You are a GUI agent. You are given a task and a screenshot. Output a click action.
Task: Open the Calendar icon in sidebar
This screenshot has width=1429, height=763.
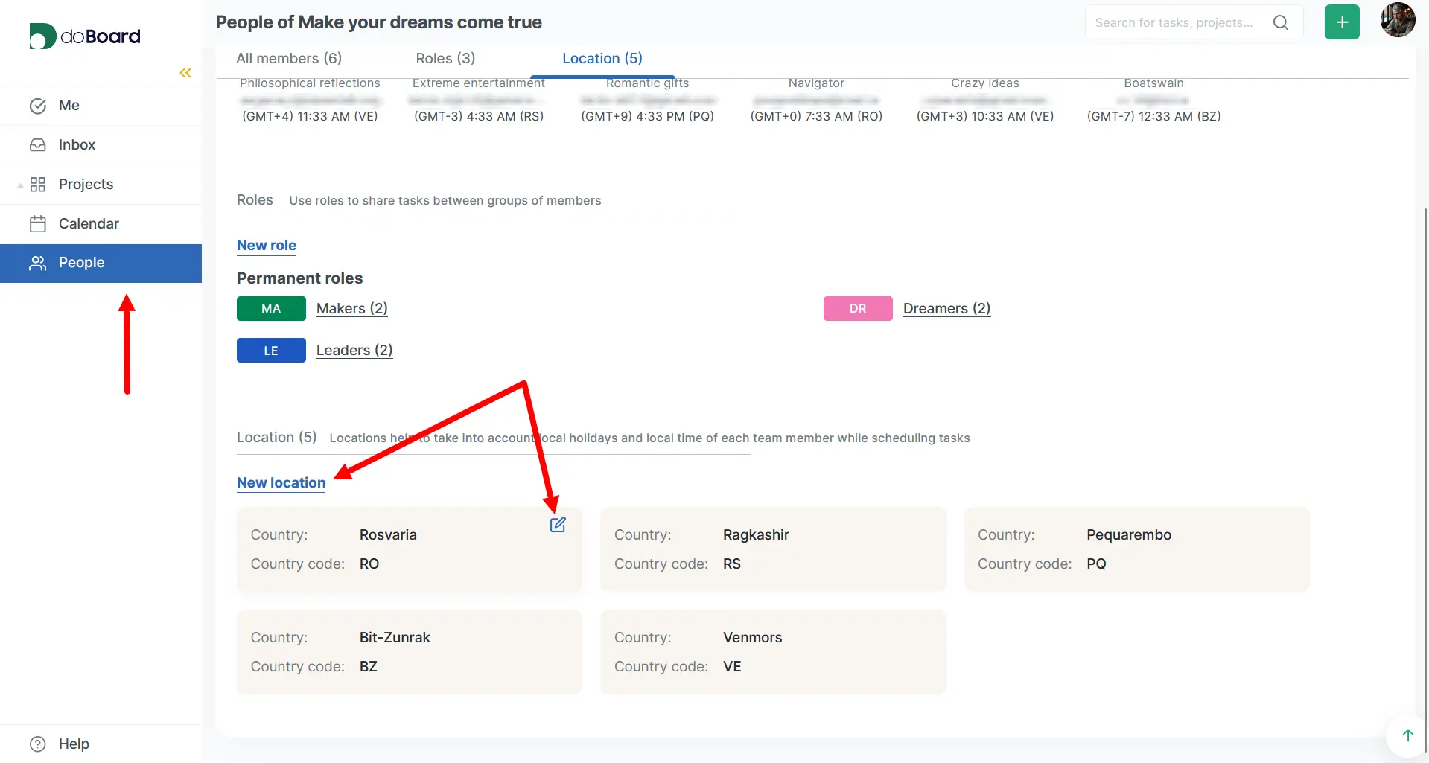(x=38, y=224)
